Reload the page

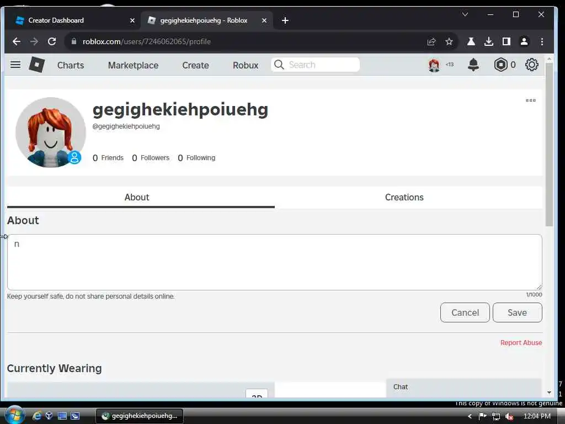pyautogui.click(x=52, y=41)
